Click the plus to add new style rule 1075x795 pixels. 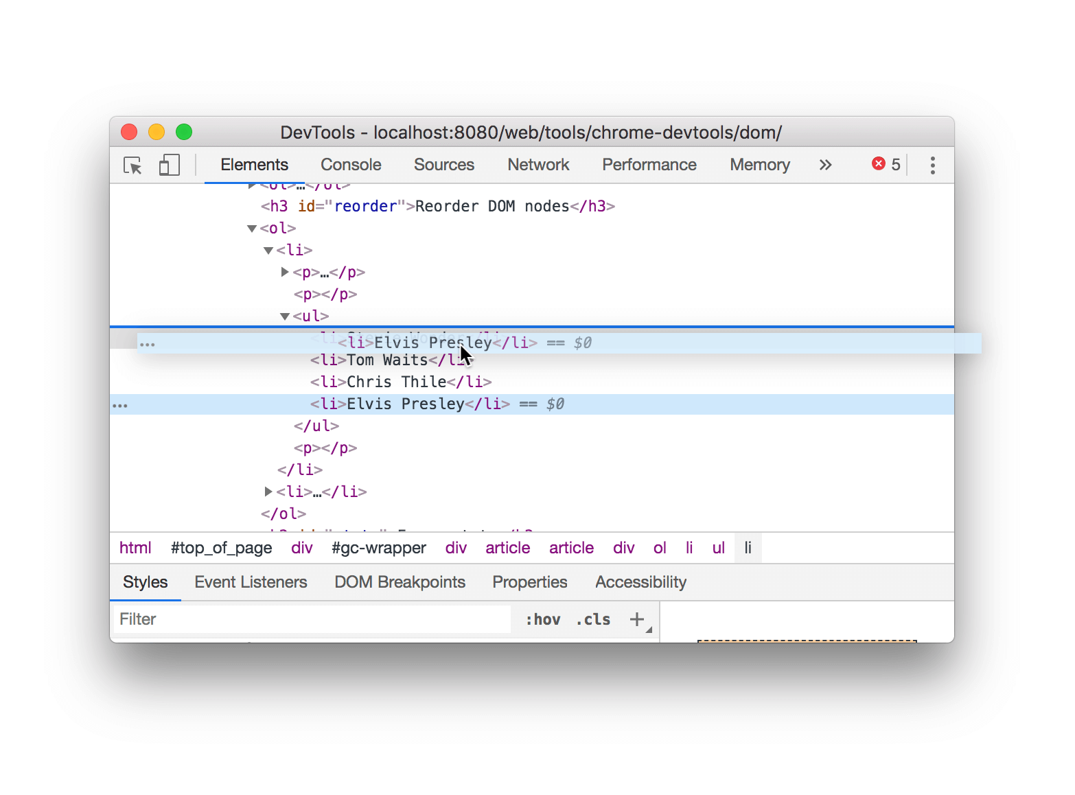click(637, 619)
